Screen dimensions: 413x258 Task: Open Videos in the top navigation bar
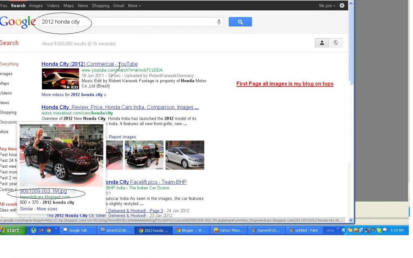[53, 5]
